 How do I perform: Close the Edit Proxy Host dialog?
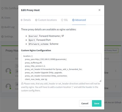(99, 10)
